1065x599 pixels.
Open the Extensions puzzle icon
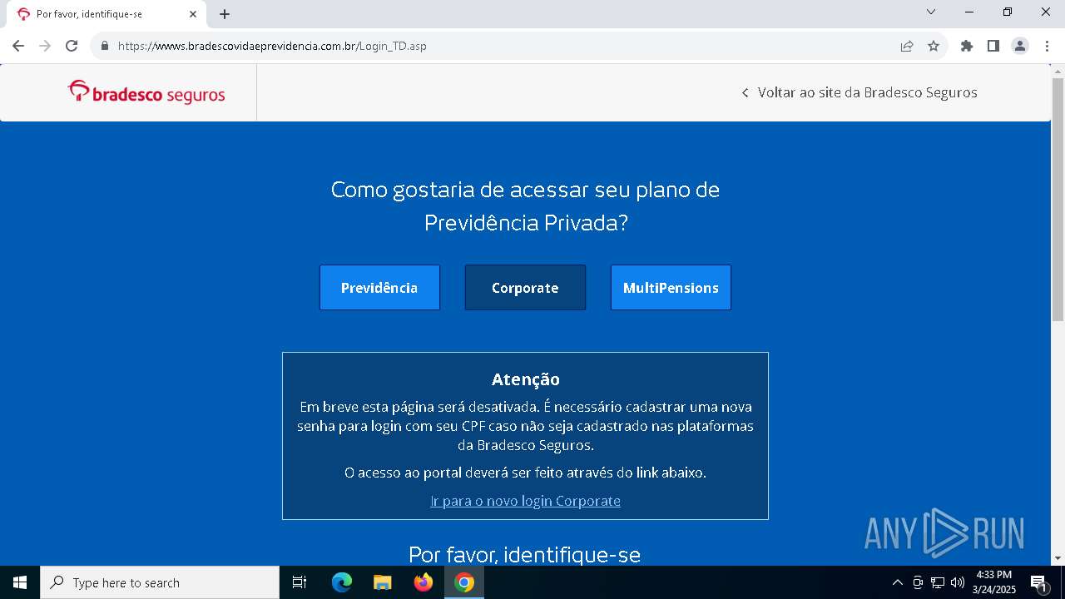click(967, 46)
